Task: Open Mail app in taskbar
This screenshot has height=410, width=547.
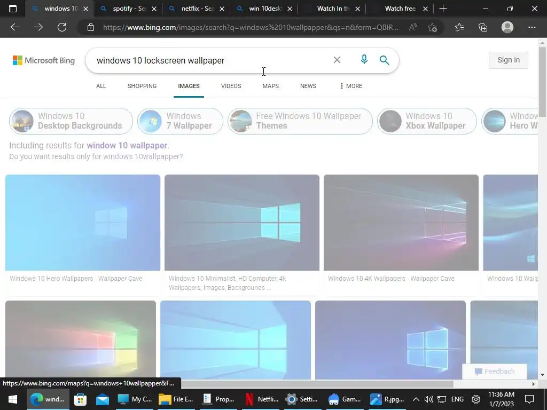Action: (x=103, y=399)
